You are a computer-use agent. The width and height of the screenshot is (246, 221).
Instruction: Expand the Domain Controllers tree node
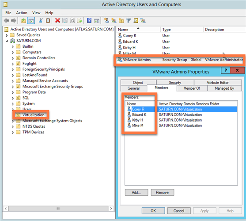point(13,58)
